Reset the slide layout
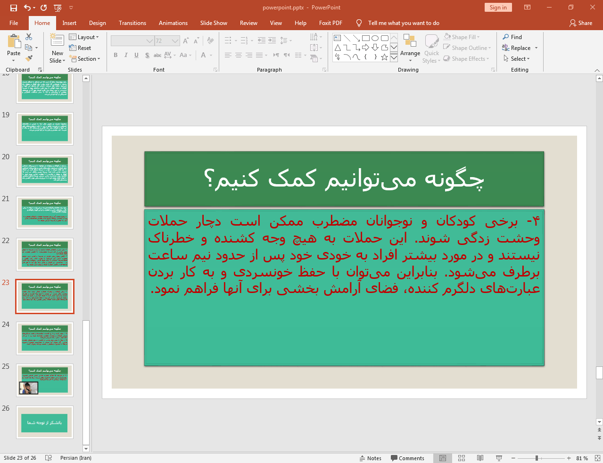 tap(80, 48)
